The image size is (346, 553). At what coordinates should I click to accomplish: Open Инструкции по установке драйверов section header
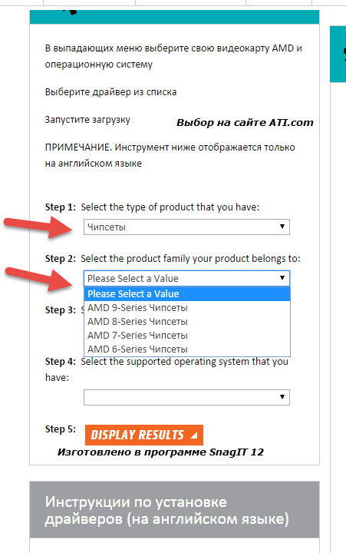[174, 509]
